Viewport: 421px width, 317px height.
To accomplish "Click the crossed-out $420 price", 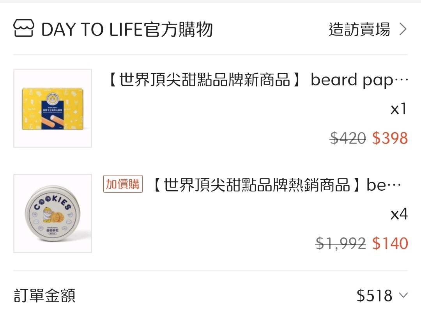I will pyautogui.click(x=348, y=138).
